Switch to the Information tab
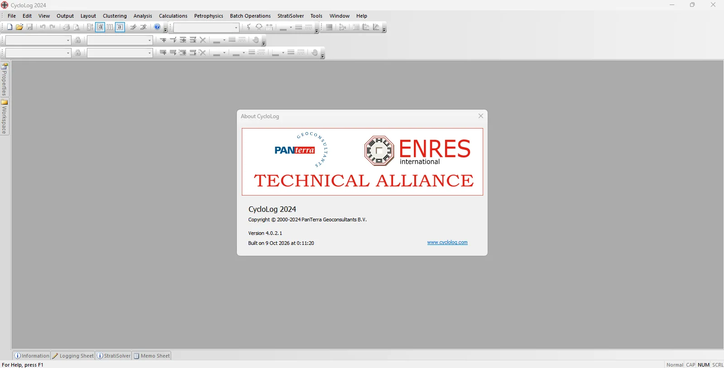 (x=32, y=356)
